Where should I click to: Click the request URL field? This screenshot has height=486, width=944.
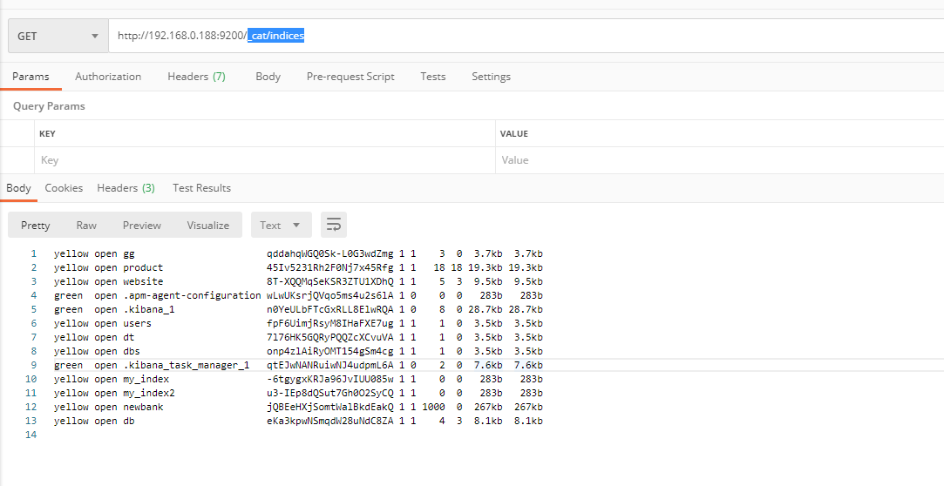pos(526,36)
